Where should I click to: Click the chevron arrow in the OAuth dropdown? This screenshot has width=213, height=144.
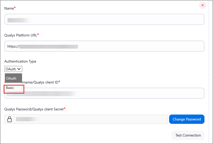point(19,69)
